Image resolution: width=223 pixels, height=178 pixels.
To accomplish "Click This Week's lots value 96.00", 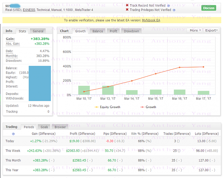I will 200,151.
